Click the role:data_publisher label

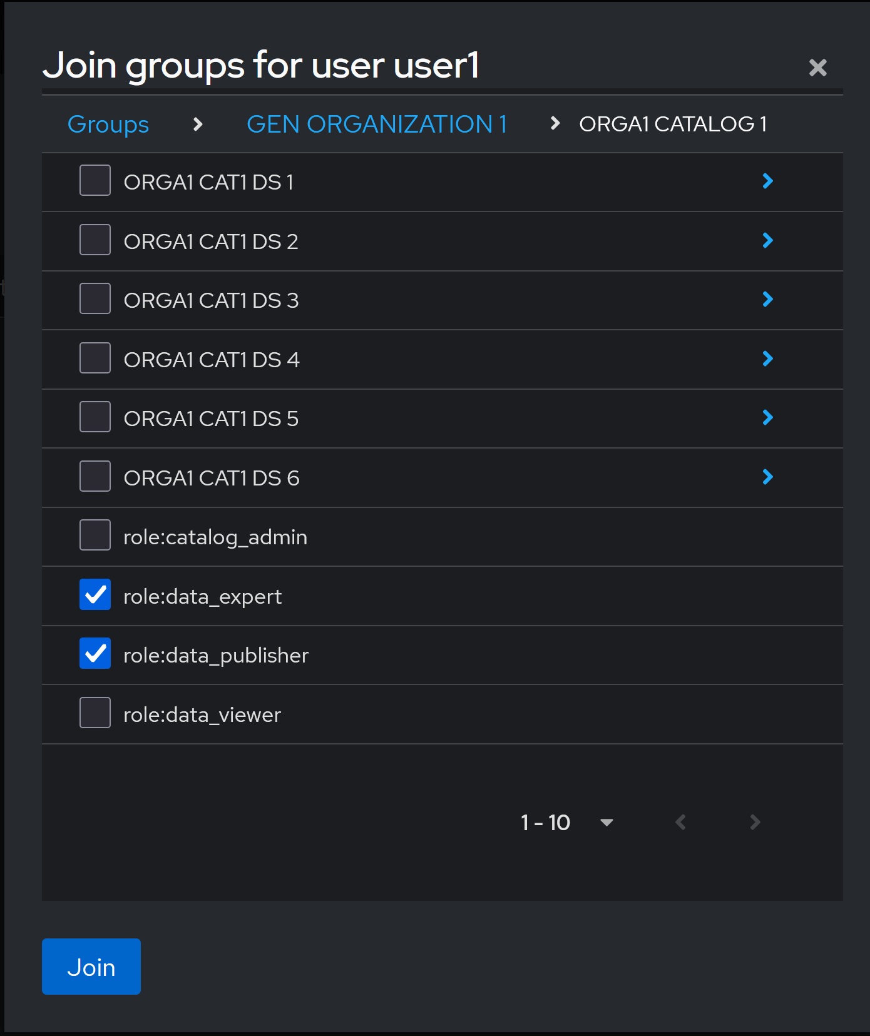pos(216,656)
